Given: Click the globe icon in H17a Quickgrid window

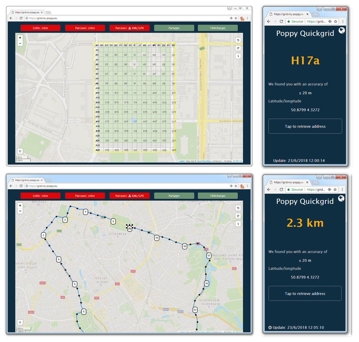Looking at the screenshot, I should pyautogui.click(x=342, y=31).
